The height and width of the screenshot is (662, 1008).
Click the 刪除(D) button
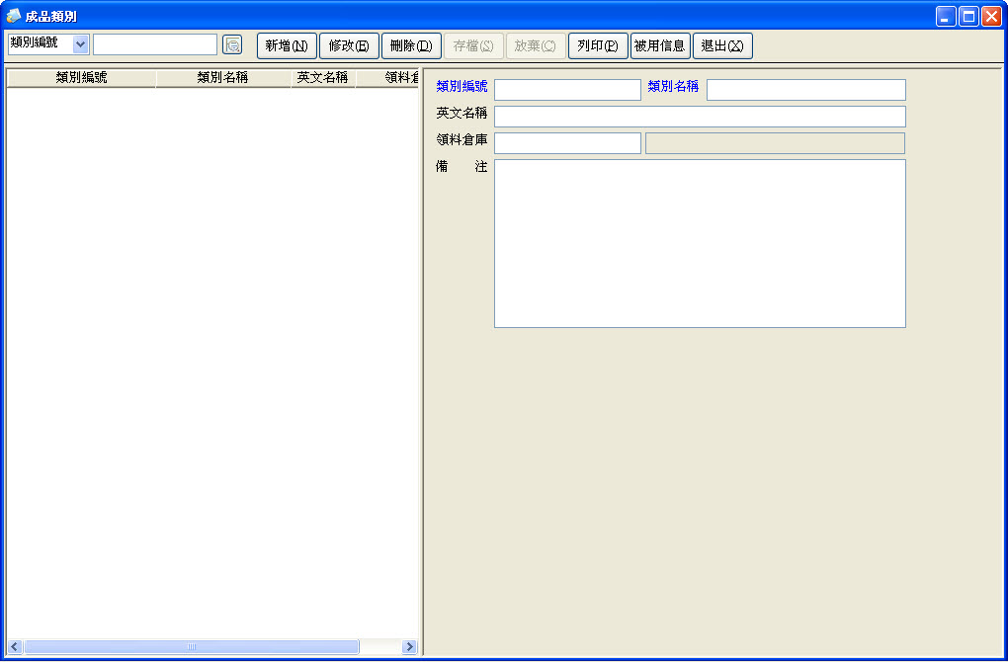coord(411,45)
